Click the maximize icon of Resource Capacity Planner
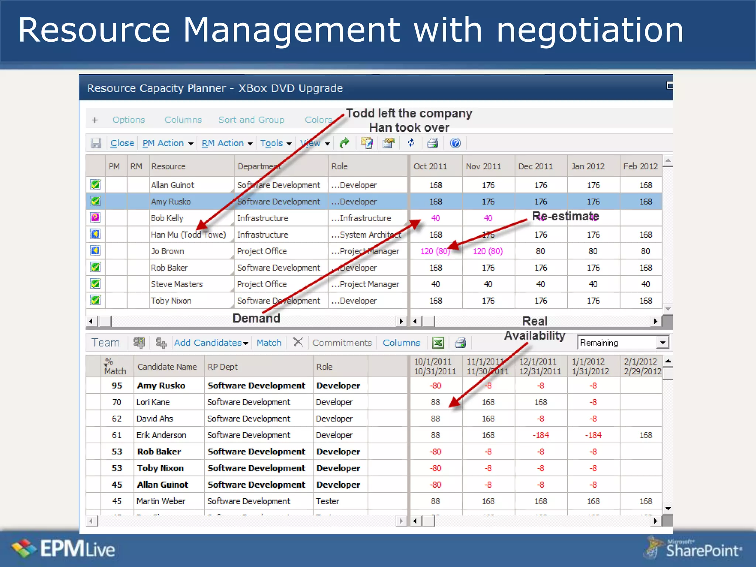 tap(670, 86)
